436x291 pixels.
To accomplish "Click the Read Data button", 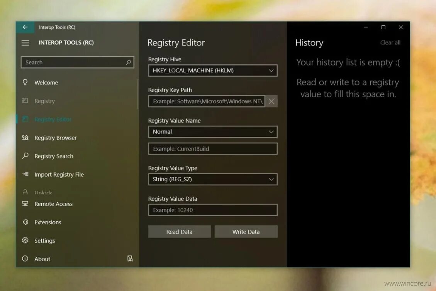I will (179, 232).
